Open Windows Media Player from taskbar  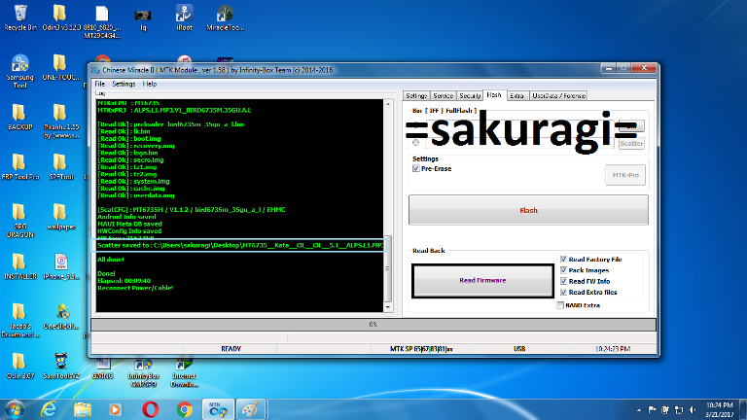tap(116, 409)
